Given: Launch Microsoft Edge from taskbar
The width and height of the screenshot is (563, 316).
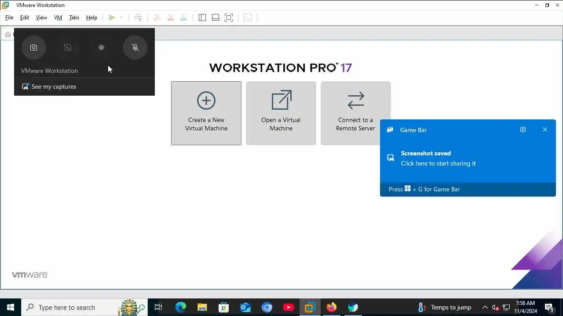Looking at the screenshot, I should point(180,307).
